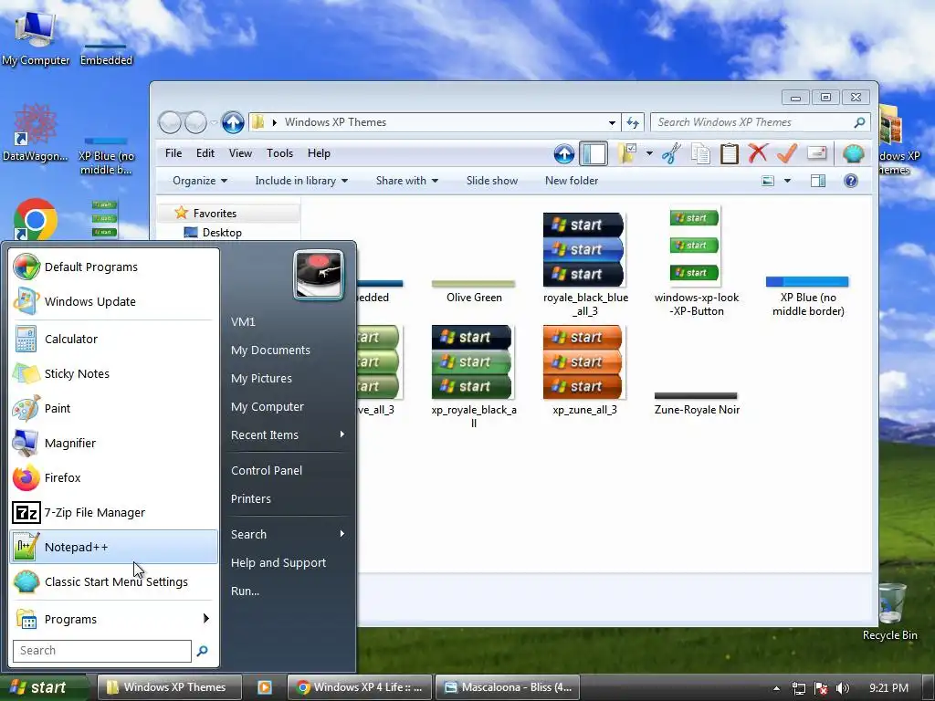Click the New folder button

click(x=572, y=181)
